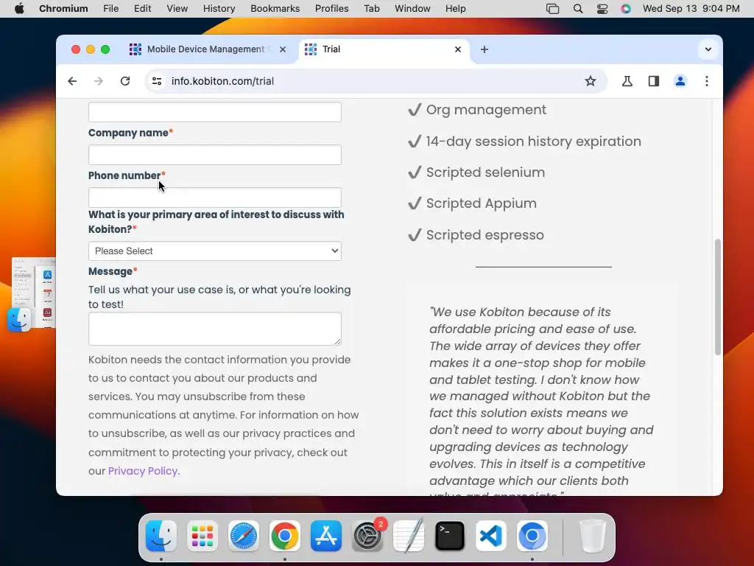Focus the Phone number input field
This screenshot has height=566, width=754.
pyautogui.click(x=215, y=198)
